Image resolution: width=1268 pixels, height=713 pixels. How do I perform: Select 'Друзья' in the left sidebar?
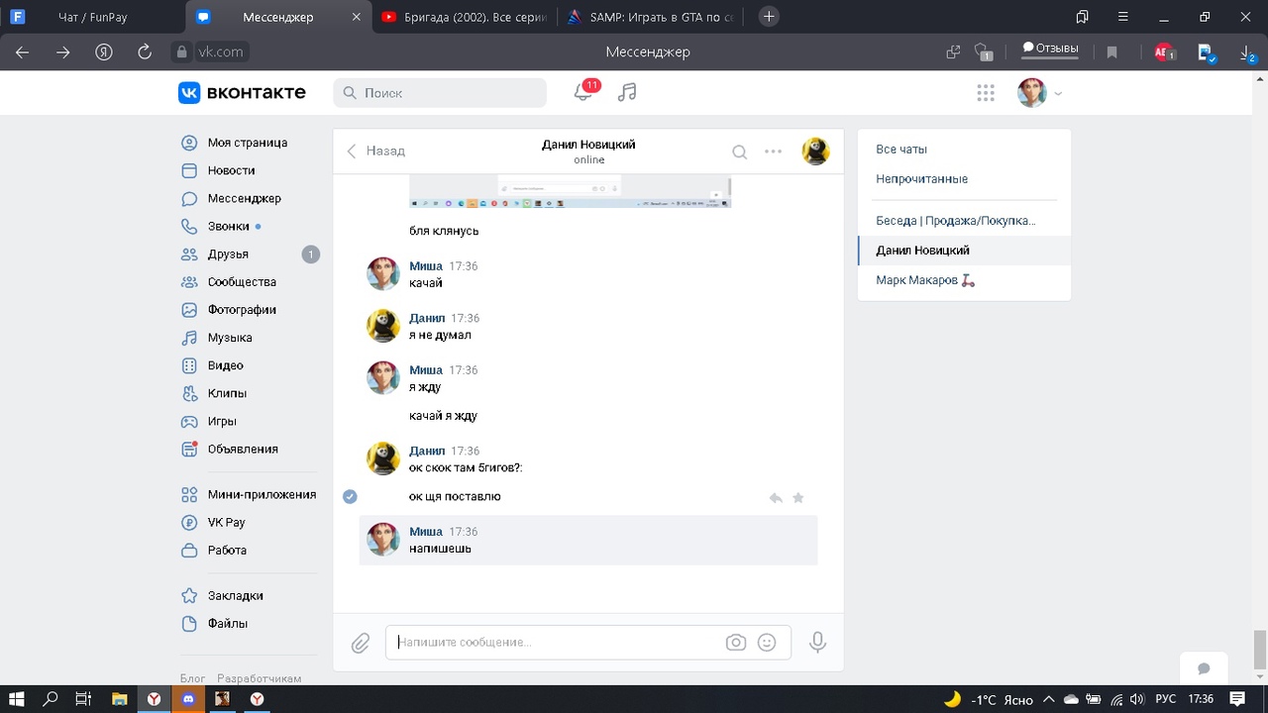(227, 255)
